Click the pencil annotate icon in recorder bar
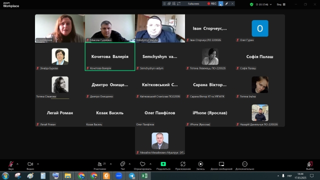Screen dimensions: 320x180 226,3
